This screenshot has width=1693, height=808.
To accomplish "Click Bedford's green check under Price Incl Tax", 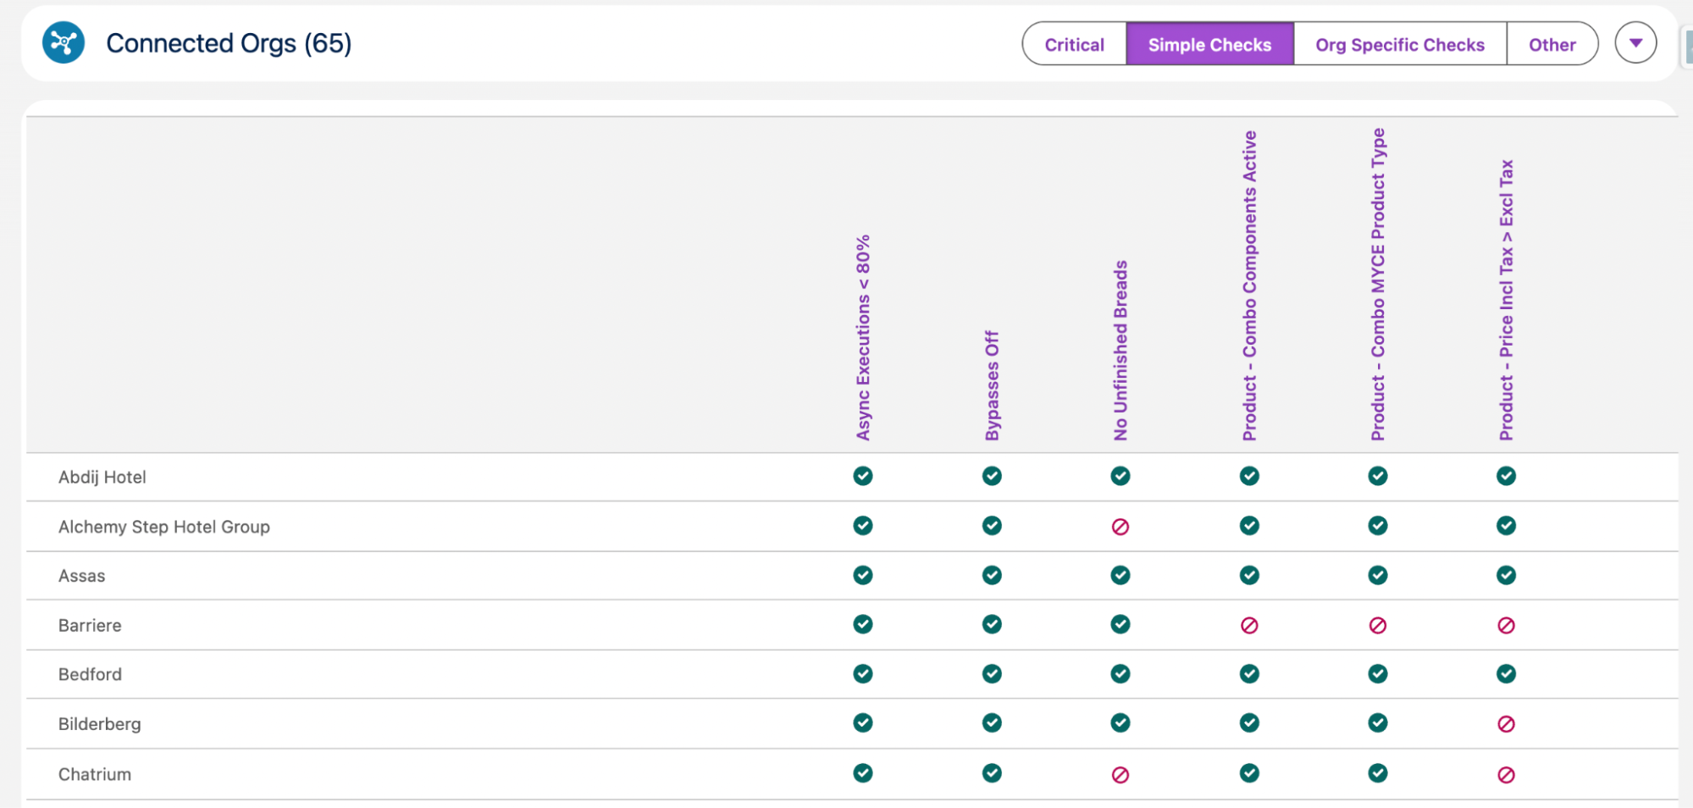I will 1506,674.
